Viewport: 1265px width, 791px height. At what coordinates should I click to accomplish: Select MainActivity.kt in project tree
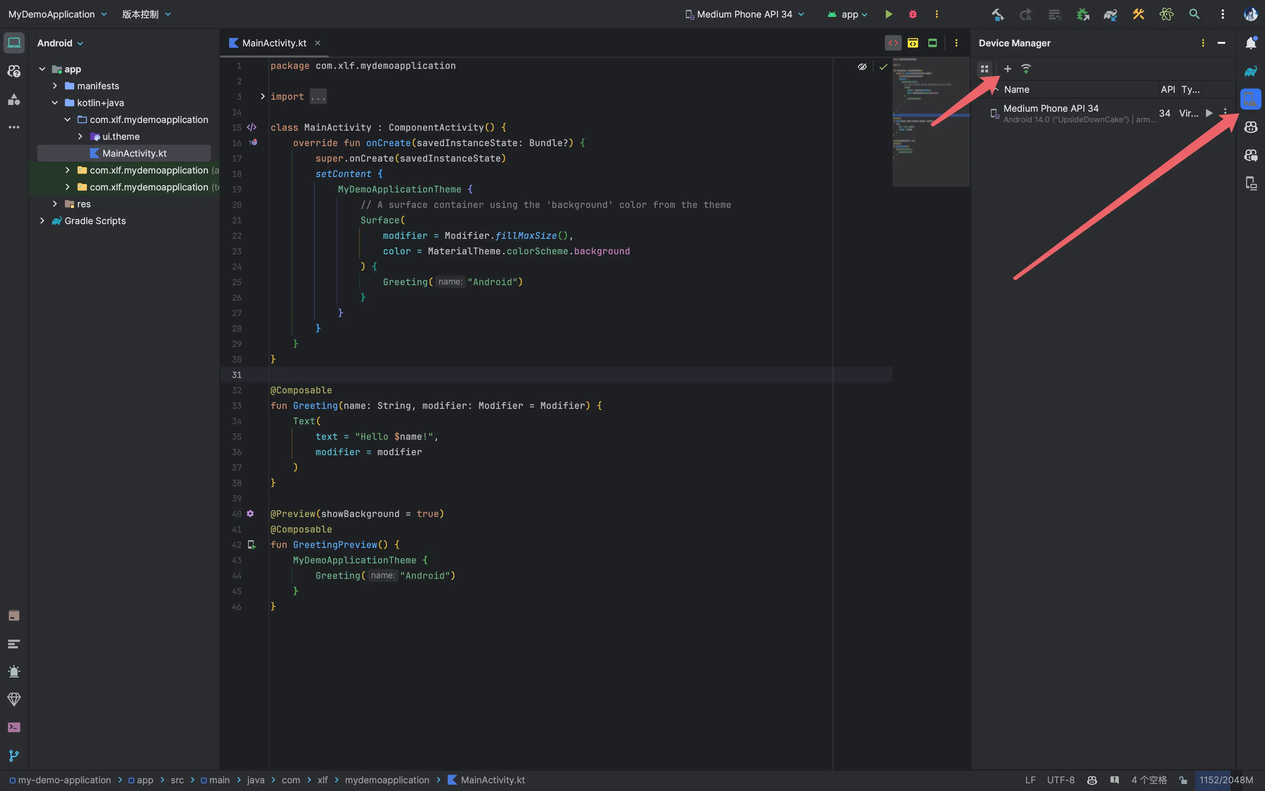pyautogui.click(x=124, y=153)
